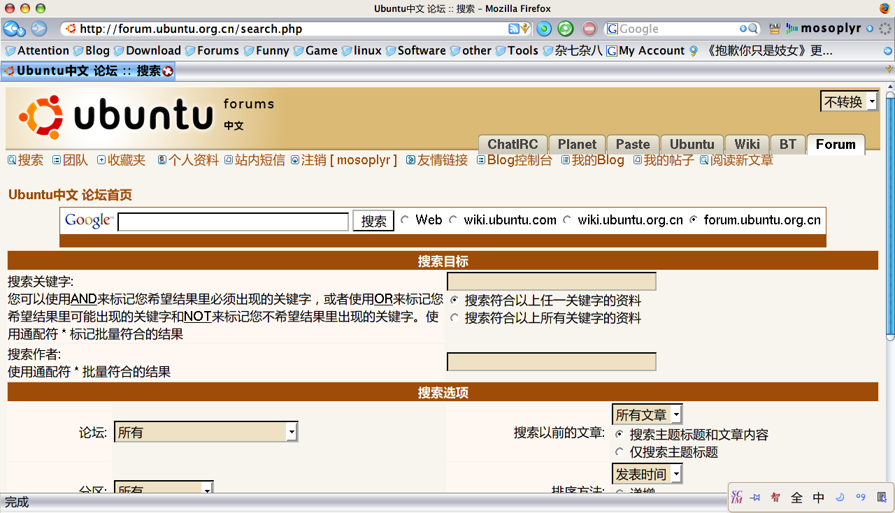The image size is (895, 513).
Task: Click the Google search text field on the page
Action: (233, 222)
